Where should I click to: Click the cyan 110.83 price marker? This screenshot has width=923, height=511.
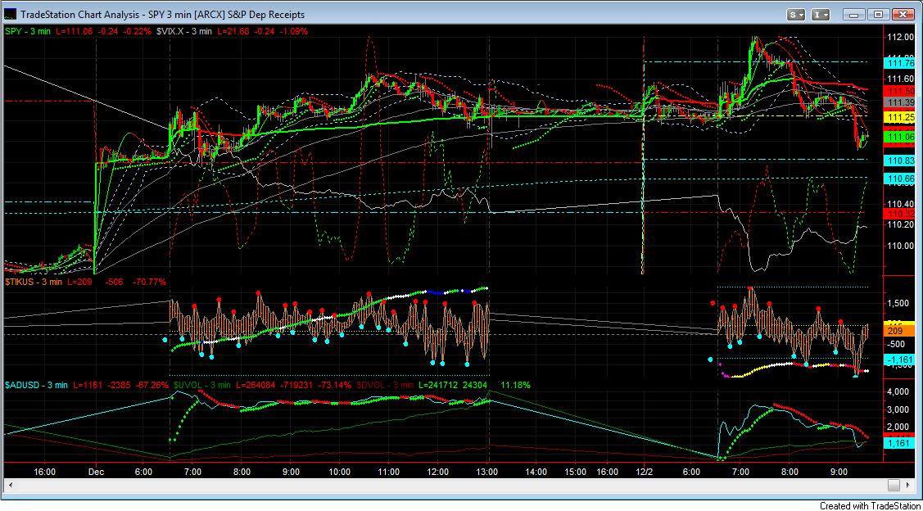[899, 161]
